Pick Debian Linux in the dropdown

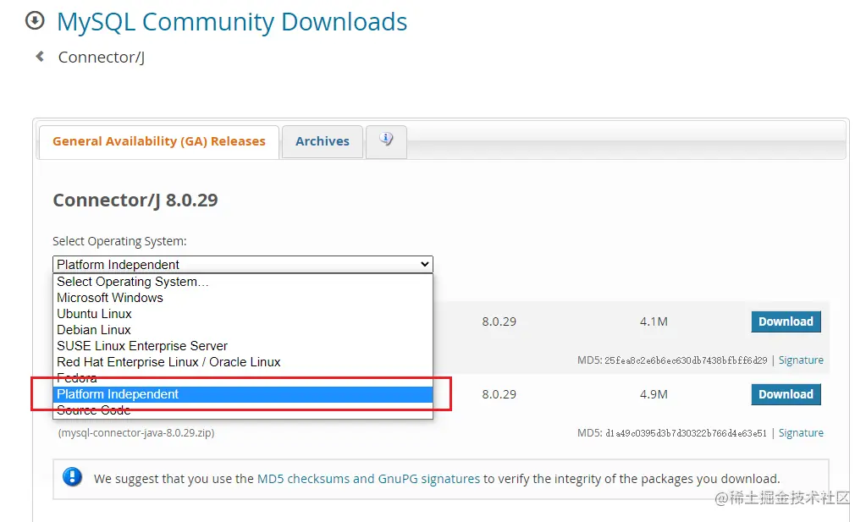coord(242,329)
